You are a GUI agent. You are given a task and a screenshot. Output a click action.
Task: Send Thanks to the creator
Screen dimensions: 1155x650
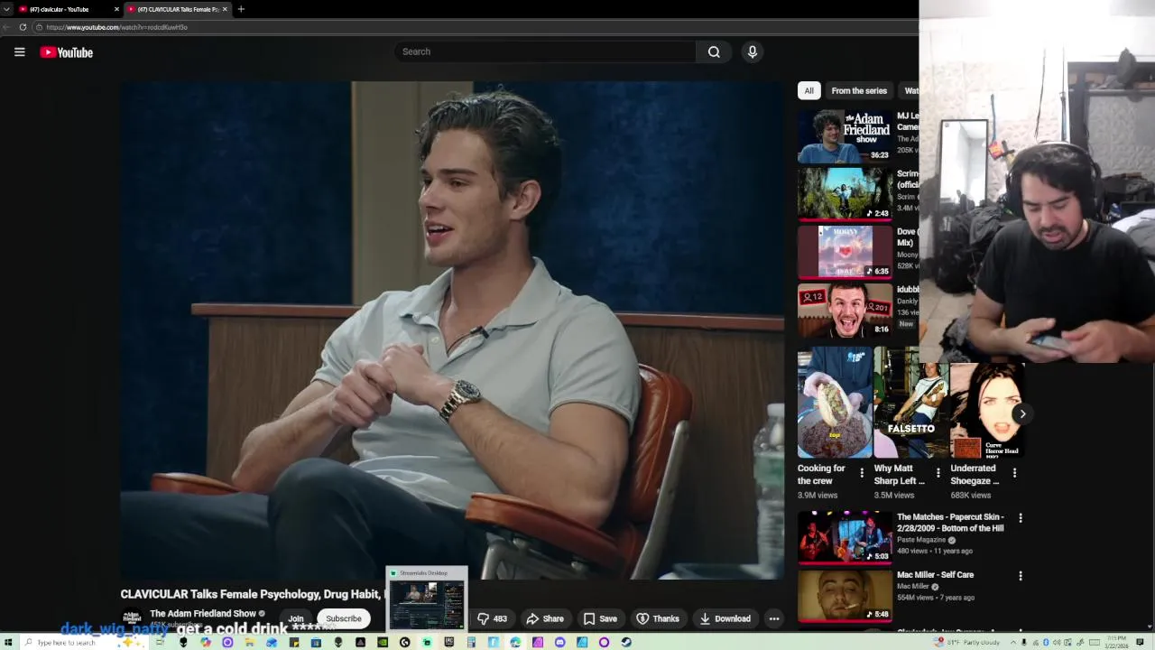click(658, 618)
